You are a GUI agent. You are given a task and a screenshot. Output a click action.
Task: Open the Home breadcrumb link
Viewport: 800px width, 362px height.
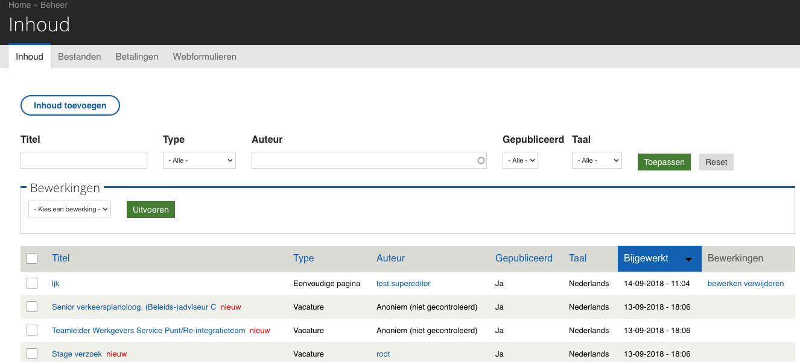point(19,5)
